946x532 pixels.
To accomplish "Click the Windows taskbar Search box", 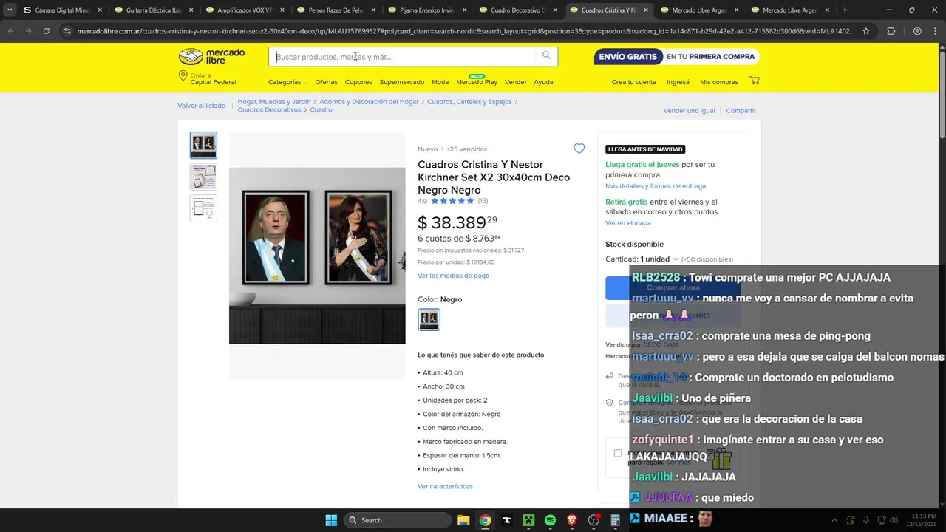I will [x=398, y=520].
